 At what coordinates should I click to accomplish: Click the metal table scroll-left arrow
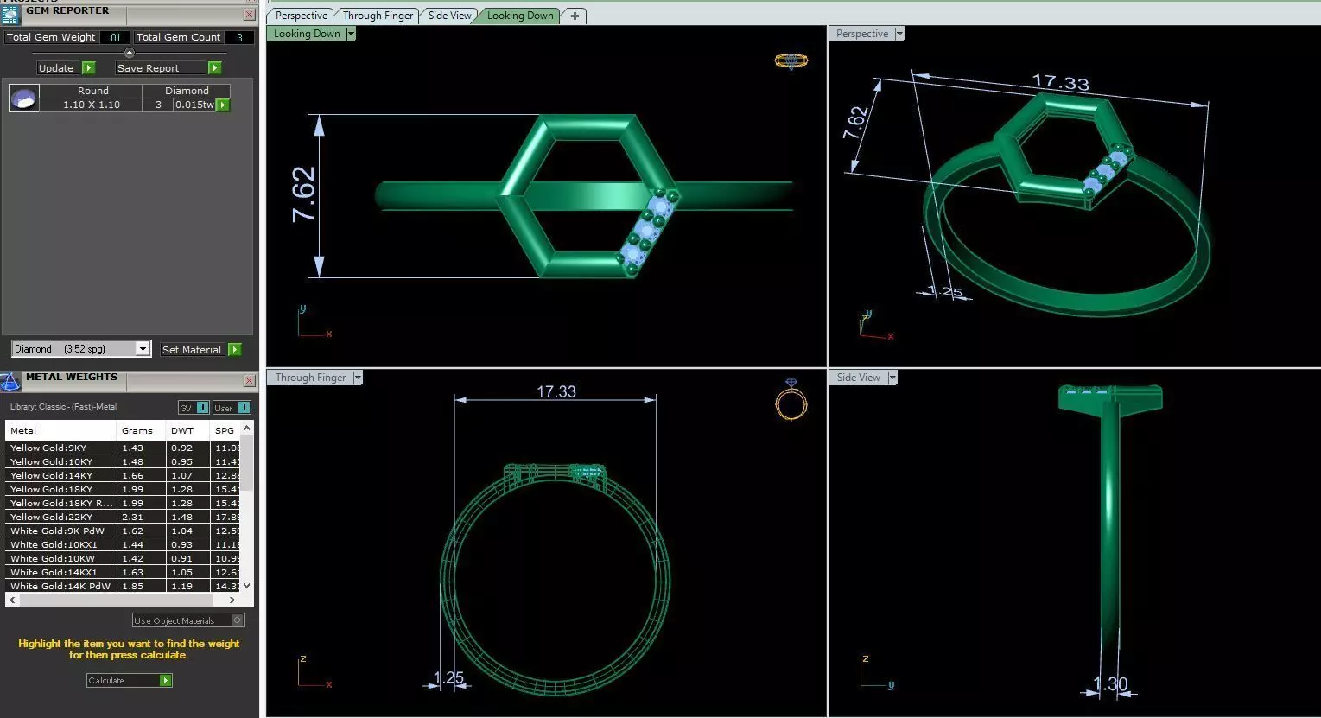(x=12, y=600)
